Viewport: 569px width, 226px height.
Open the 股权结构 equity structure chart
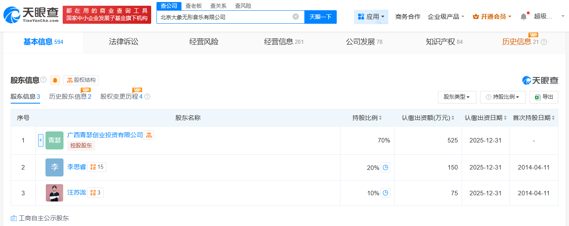point(81,80)
